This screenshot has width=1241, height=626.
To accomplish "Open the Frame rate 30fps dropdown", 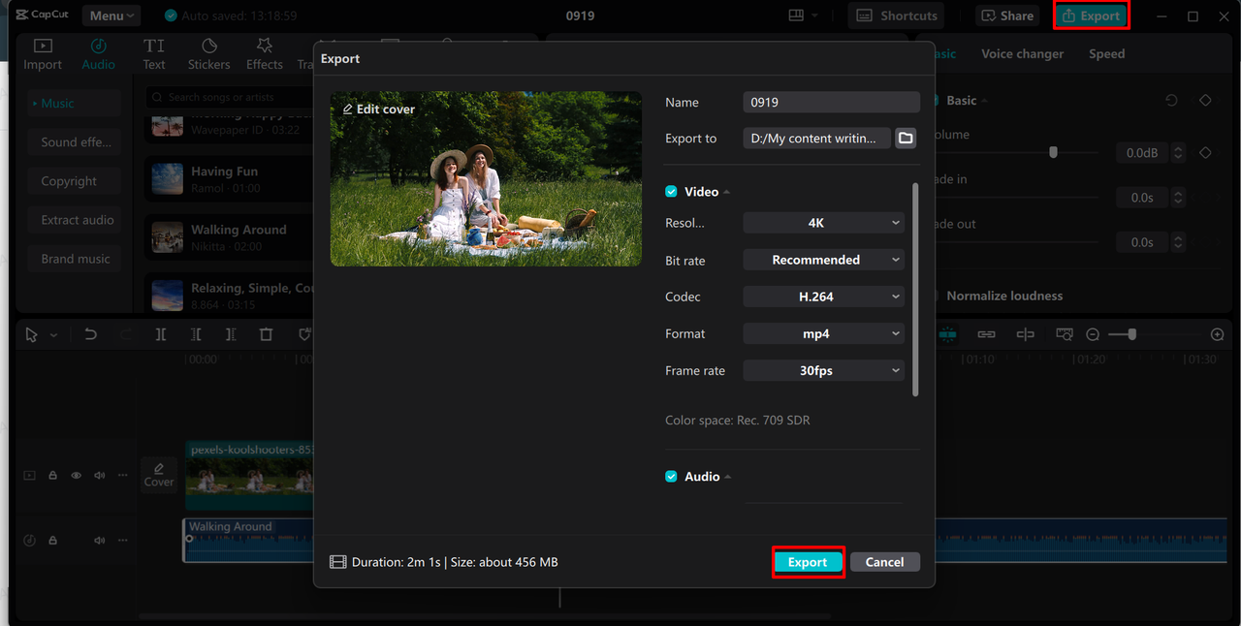I will pos(823,370).
